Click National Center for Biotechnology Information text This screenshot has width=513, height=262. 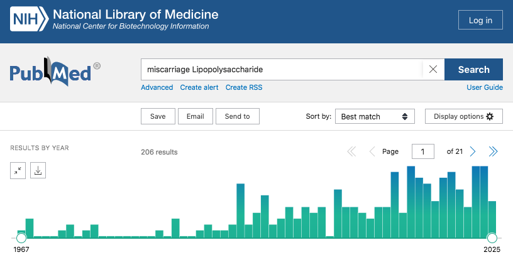pos(131,26)
